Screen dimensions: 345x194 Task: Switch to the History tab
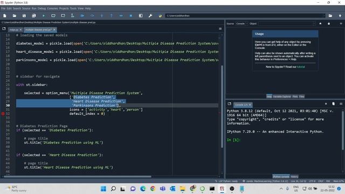coord(294,177)
